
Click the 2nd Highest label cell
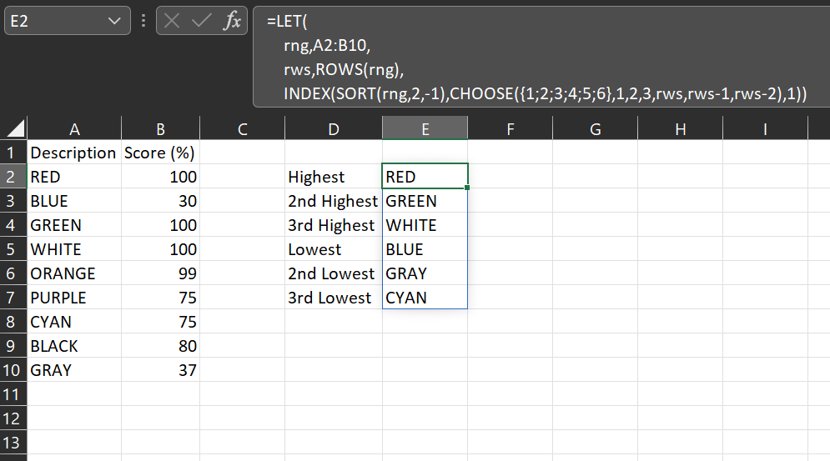point(334,201)
